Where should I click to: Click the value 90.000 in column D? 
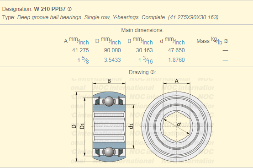pyautogui.click(x=112, y=50)
